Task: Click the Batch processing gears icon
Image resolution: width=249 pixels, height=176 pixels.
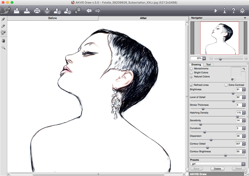Action: pos(77,10)
